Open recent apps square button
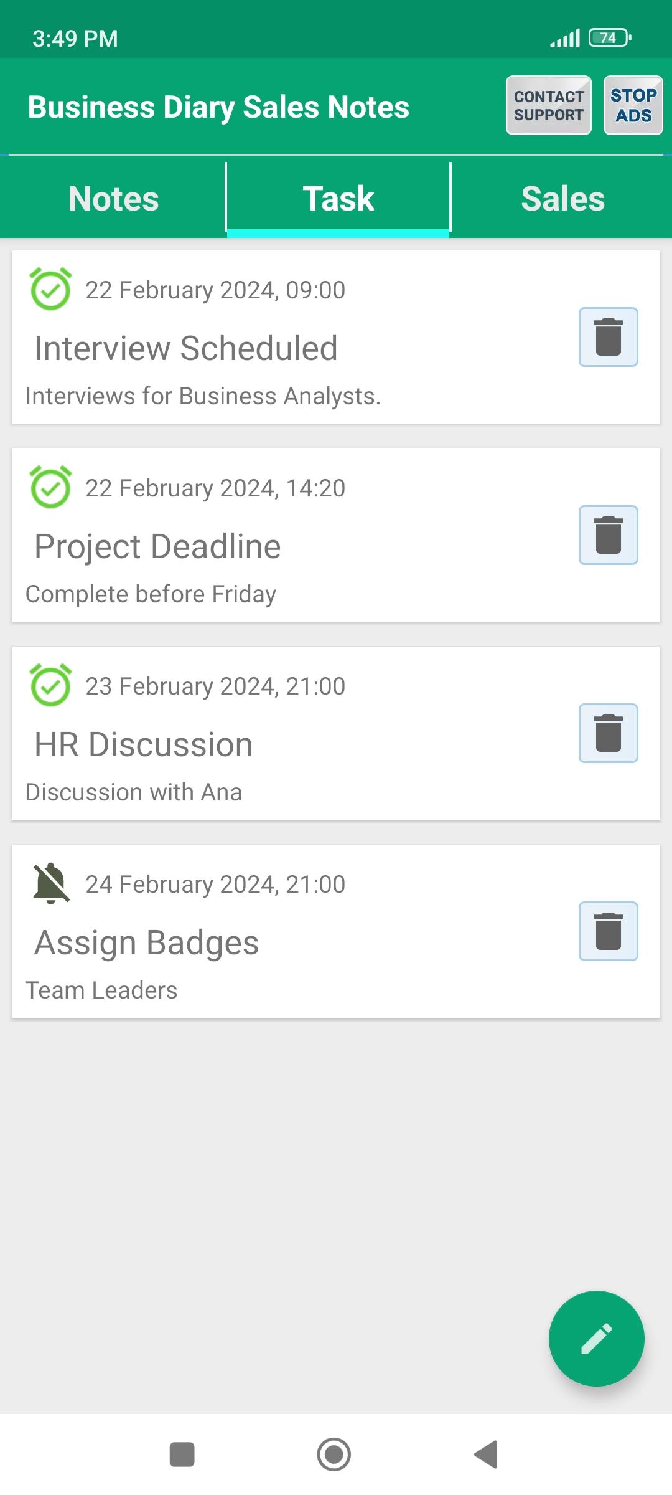 (x=182, y=1455)
